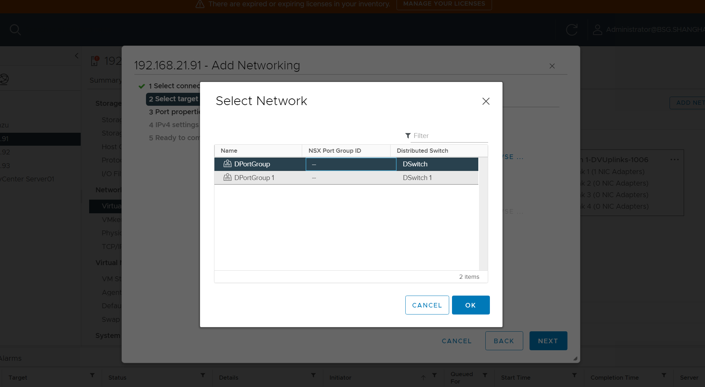Click the DPortGroup port group icon
Viewport: 705px width, 387px height.
pyautogui.click(x=227, y=164)
